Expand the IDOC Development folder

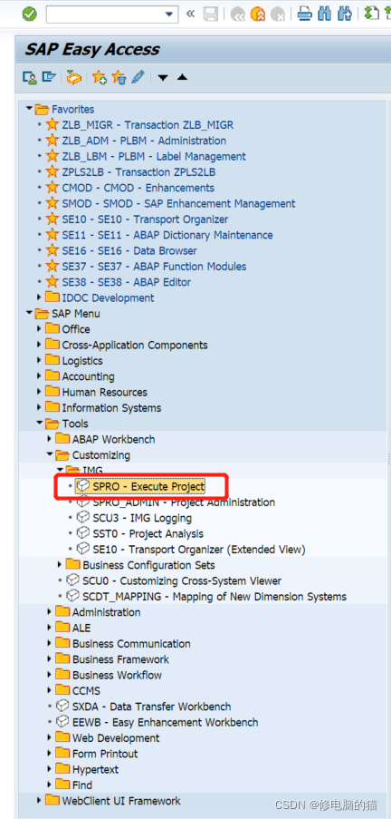click(x=39, y=297)
